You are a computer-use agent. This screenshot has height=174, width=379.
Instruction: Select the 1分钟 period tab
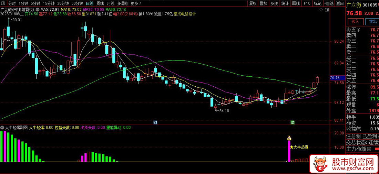(23, 3)
